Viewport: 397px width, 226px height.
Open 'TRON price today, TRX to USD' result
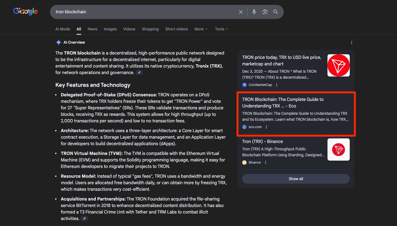tap(282, 60)
